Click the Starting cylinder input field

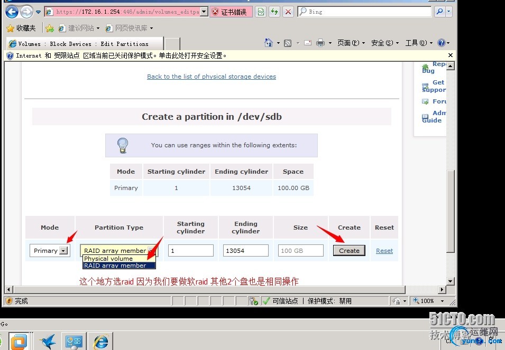pos(191,251)
